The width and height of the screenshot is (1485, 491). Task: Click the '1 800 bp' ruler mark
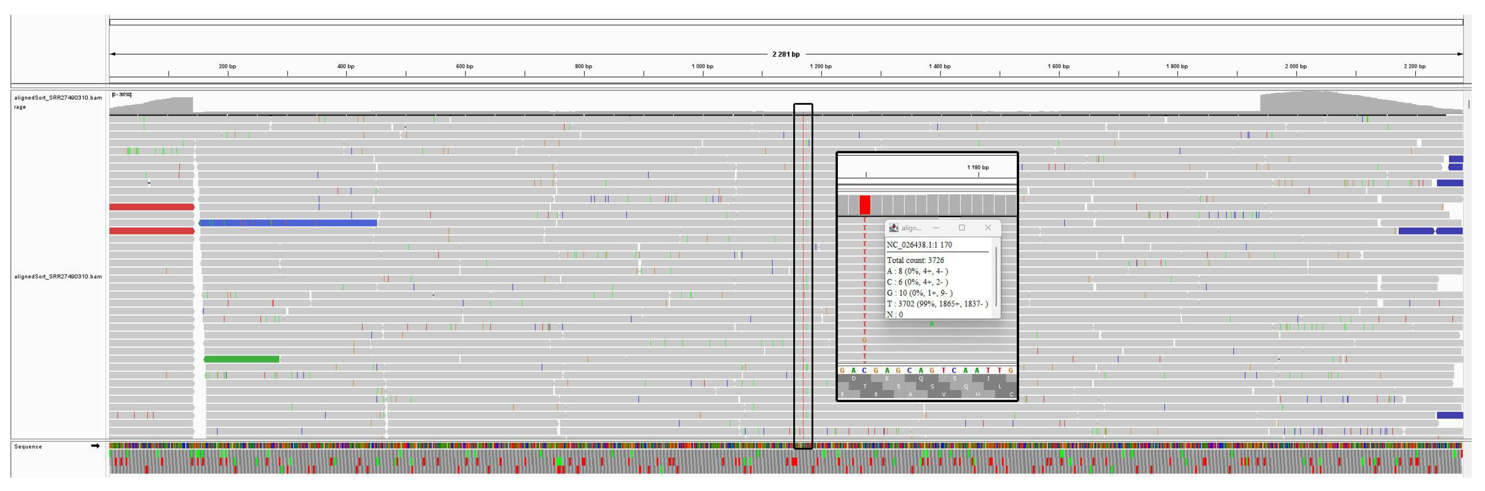pyautogui.click(x=1177, y=67)
